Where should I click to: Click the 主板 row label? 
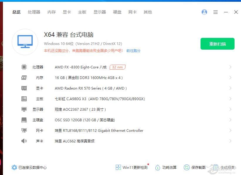pos(40,99)
